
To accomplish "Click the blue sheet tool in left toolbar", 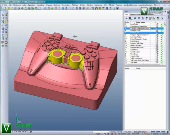I will click(6, 28).
